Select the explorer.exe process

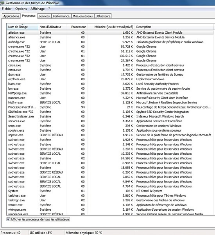coord(110,79)
